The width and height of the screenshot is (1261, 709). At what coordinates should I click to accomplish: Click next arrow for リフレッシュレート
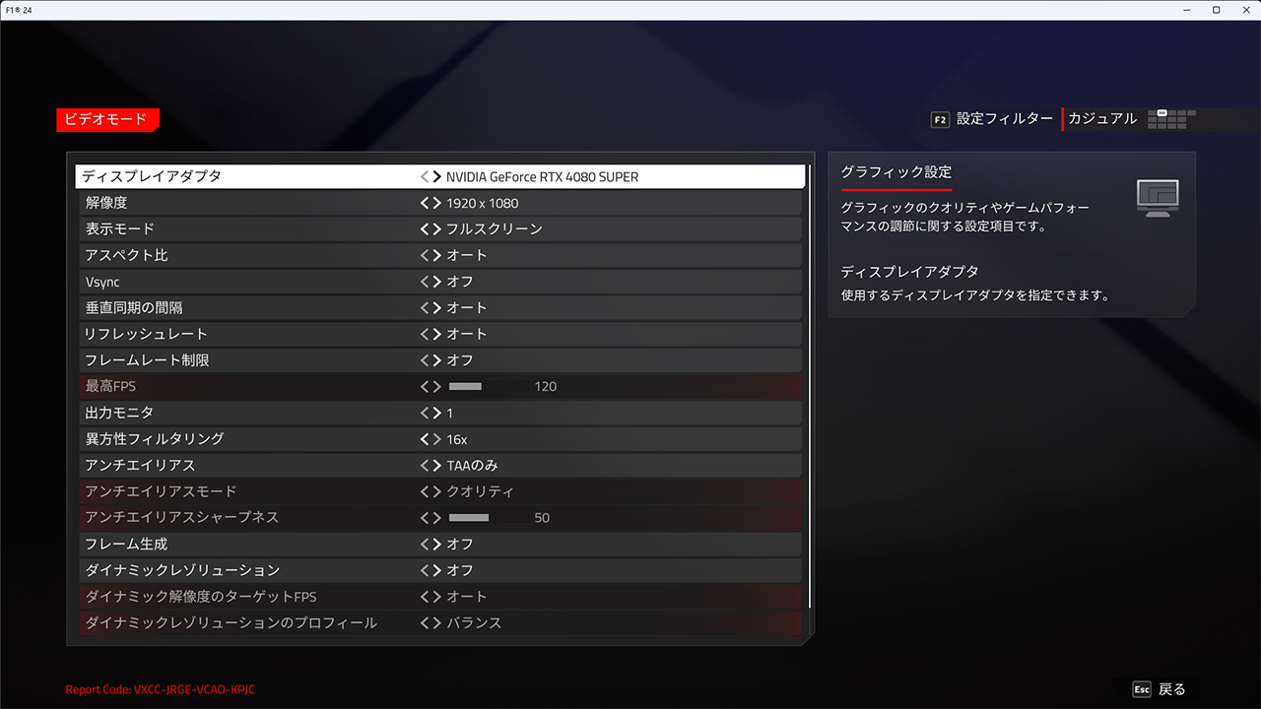(436, 334)
